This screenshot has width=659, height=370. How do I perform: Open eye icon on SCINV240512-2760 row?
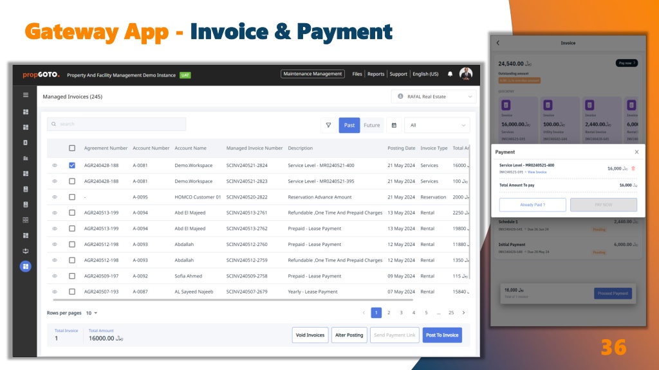coord(55,244)
